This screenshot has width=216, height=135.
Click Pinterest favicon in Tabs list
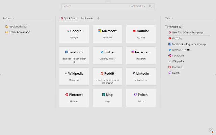click(170, 67)
